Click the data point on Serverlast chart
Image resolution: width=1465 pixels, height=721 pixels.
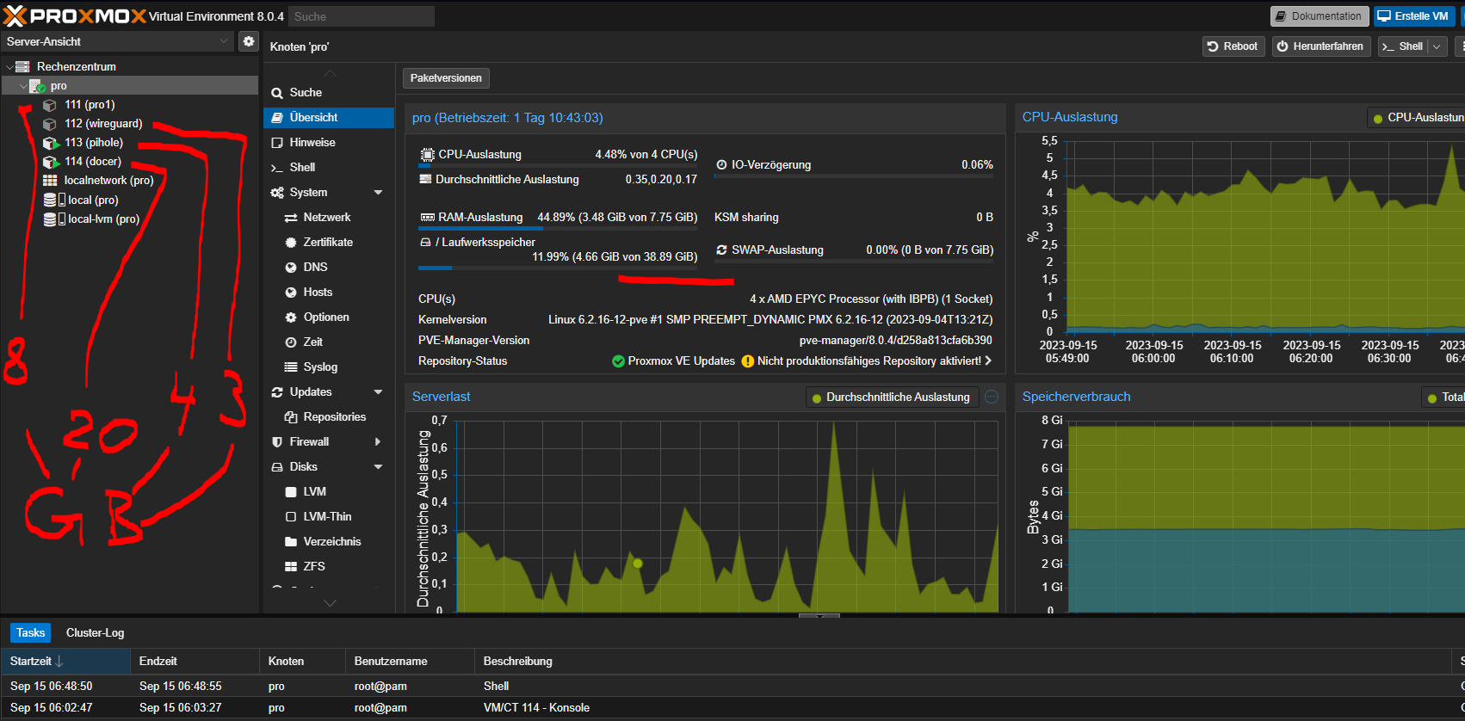638,564
